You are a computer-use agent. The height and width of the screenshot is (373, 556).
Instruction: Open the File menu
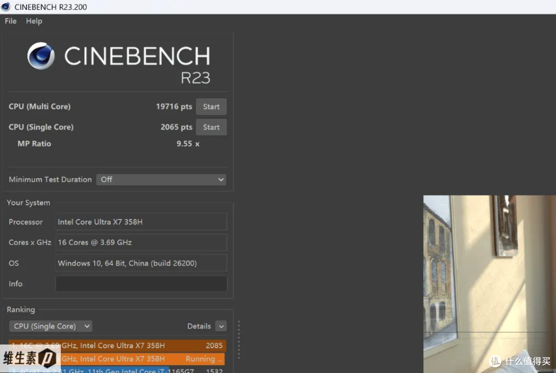click(x=11, y=21)
